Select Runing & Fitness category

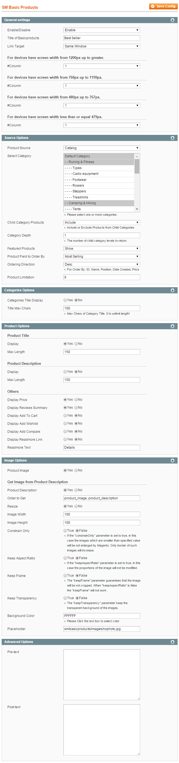tap(99, 162)
